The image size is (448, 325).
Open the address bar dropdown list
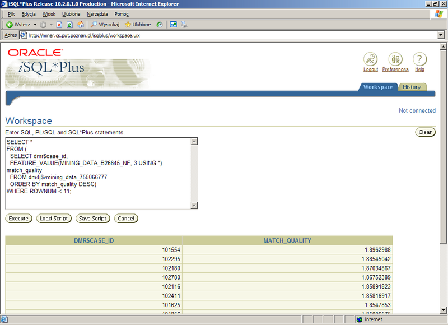point(441,35)
